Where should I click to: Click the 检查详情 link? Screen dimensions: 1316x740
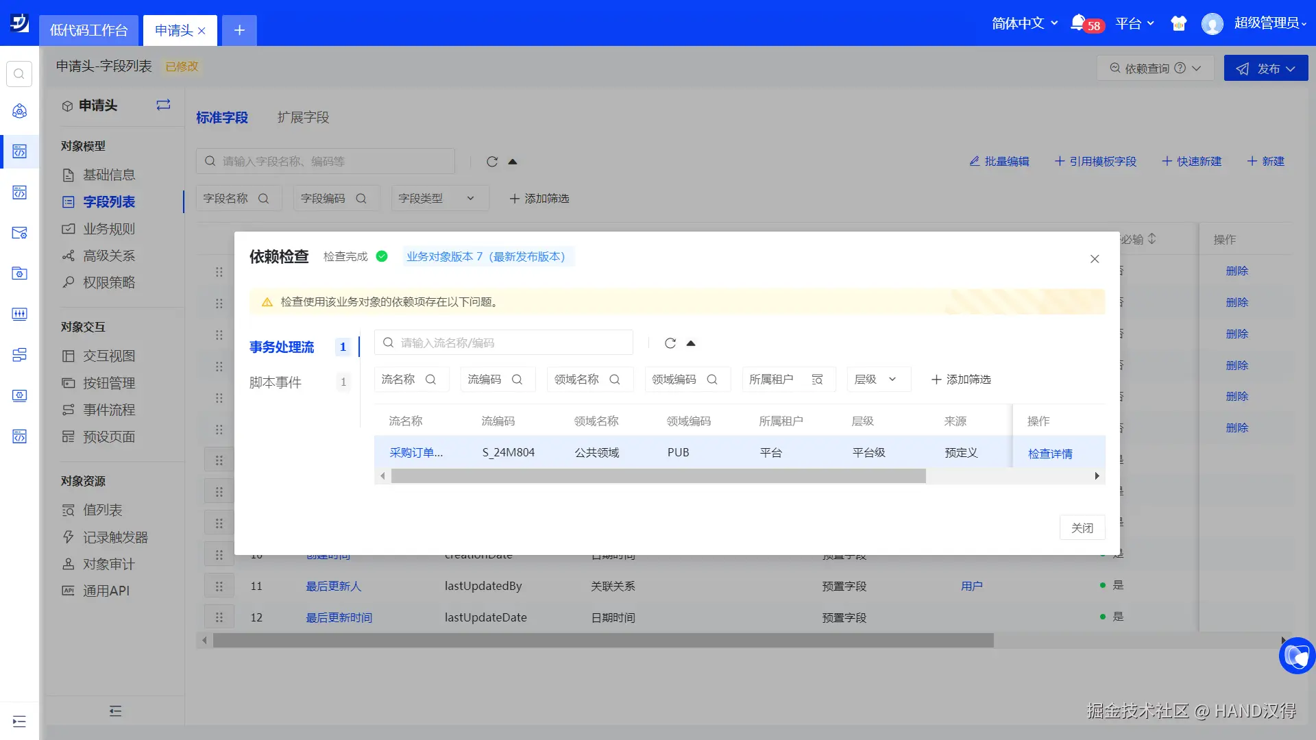pos(1050,454)
